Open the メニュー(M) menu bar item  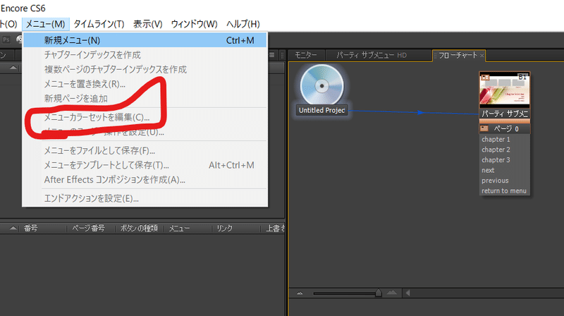point(45,24)
